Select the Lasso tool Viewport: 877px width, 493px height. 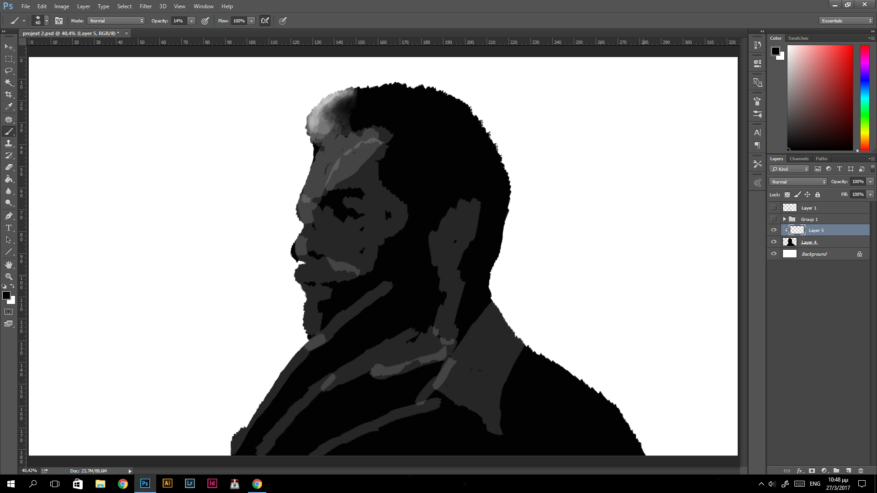tap(9, 71)
